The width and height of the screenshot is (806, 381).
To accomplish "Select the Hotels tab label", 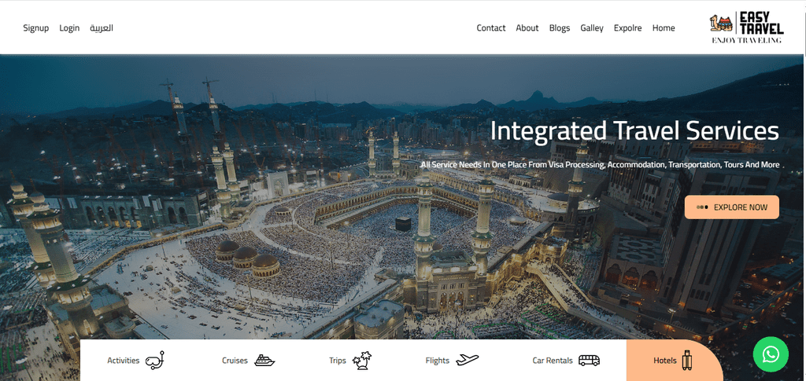I will [664, 361].
